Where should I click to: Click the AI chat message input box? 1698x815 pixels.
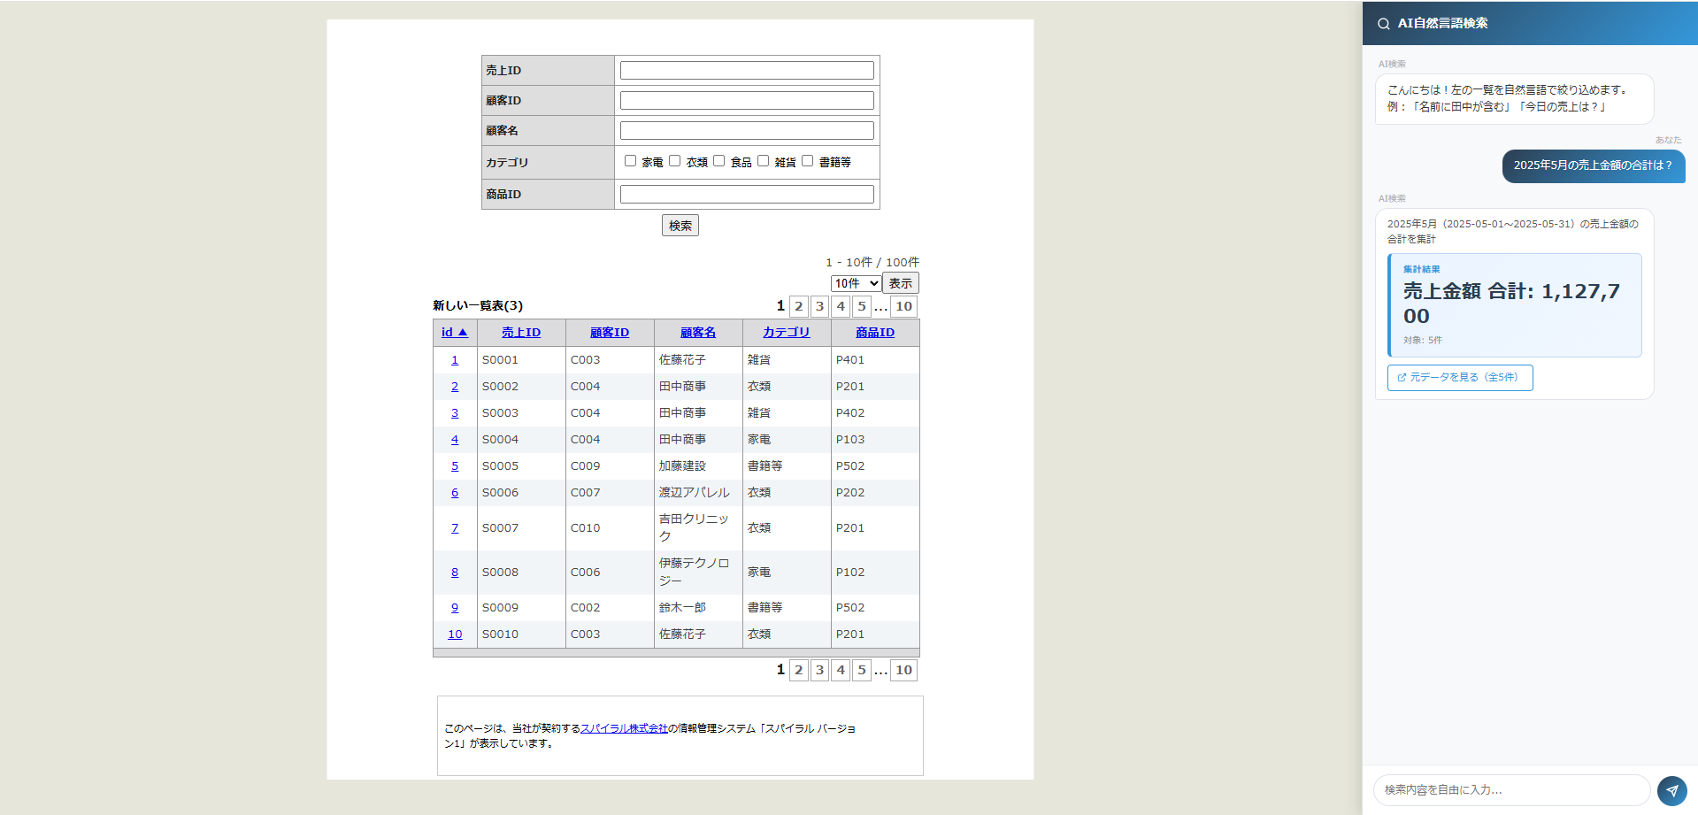pos(1511,790)
